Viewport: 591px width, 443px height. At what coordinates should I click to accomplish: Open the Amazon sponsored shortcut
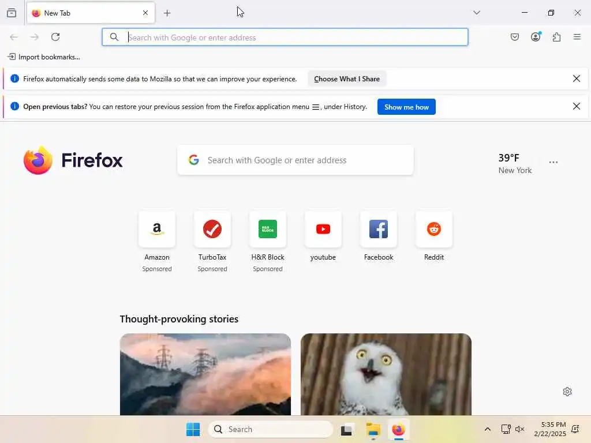click(x=157, y=229)
